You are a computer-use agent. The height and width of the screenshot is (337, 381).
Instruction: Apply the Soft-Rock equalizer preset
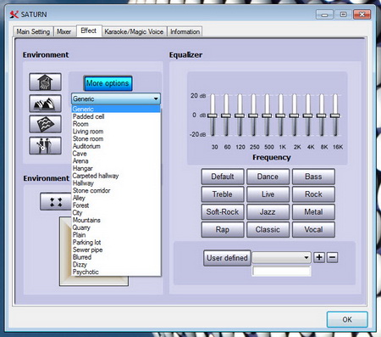223,211
